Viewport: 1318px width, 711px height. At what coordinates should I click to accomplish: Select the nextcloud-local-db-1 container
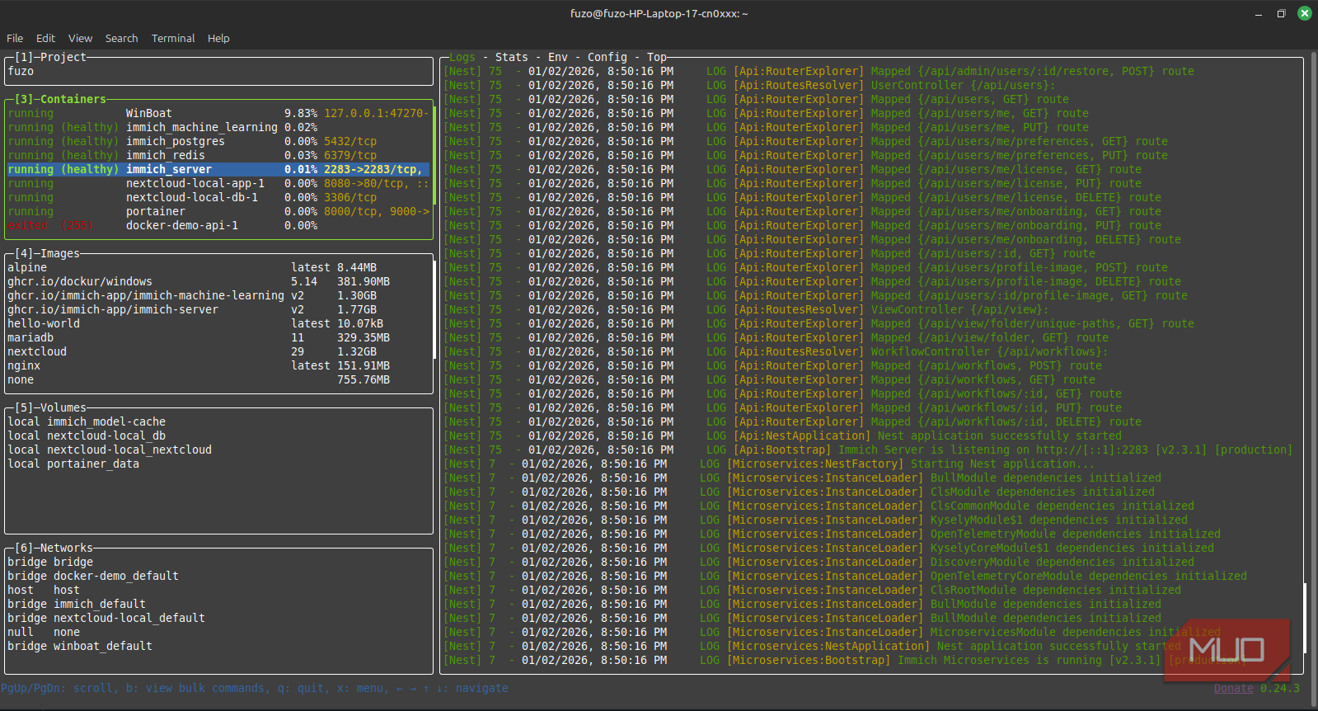pyautogui.click(x=218, y=197)
